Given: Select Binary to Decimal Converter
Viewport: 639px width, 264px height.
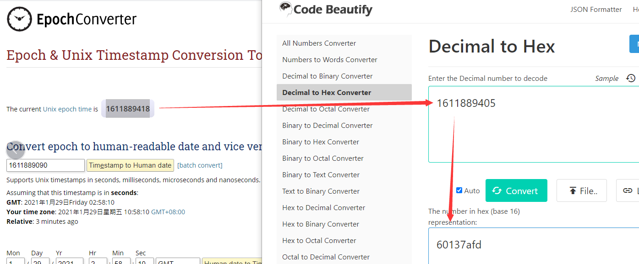Looking at the screenshot, I should click(x=344, y=125).
